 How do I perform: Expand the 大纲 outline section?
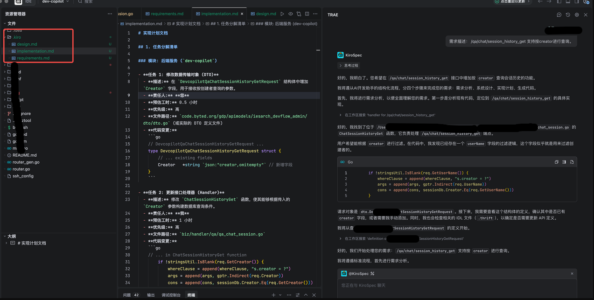click(x=5, y=237)
